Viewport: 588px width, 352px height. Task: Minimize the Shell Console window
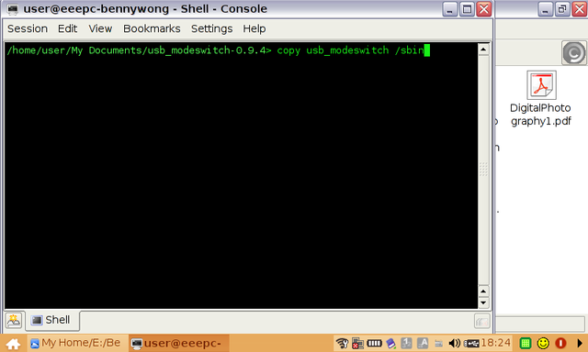449,9
